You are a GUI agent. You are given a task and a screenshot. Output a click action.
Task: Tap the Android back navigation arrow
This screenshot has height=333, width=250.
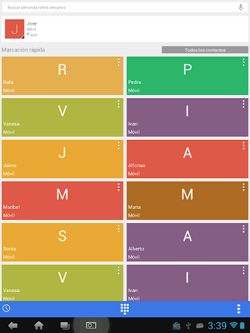(13, 325)
